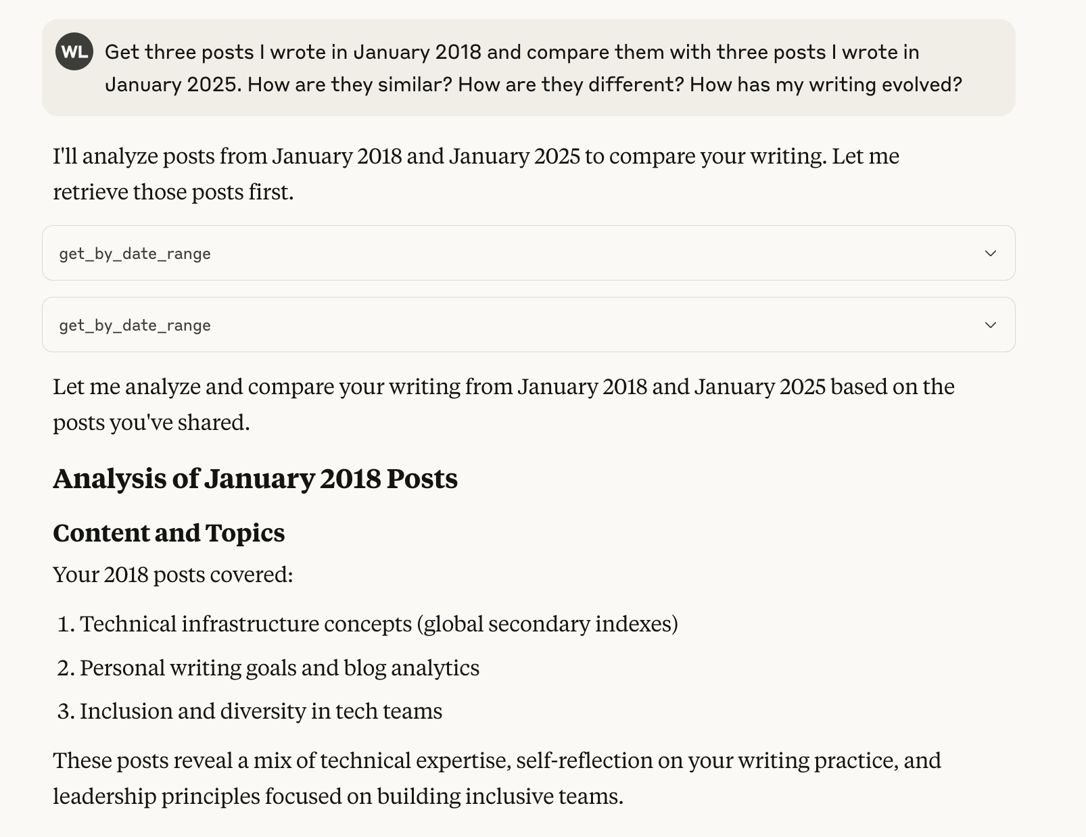The image size is (1086, 837).
Task: Click the chevron on the second tool call block
Action: [x=990, y=325]
